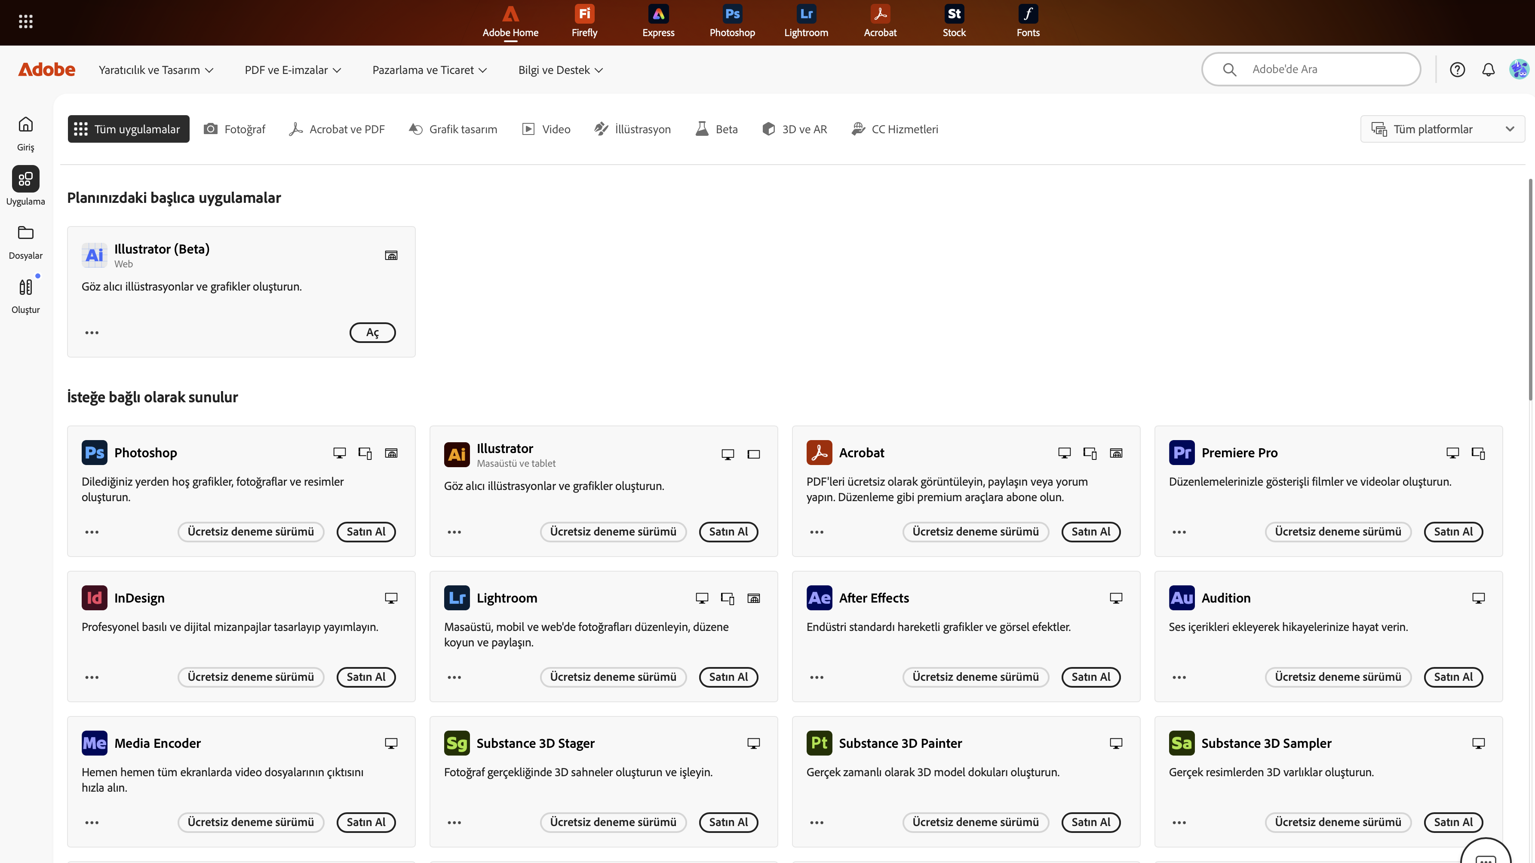1535x863 pixels.
Task: Expand PDF ve E-imzalar menu
Action: pyautogui.click(x=293, y=70)
